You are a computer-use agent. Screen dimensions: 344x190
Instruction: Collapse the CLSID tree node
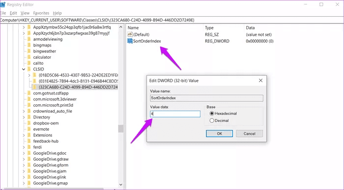[x=24, y=69]
